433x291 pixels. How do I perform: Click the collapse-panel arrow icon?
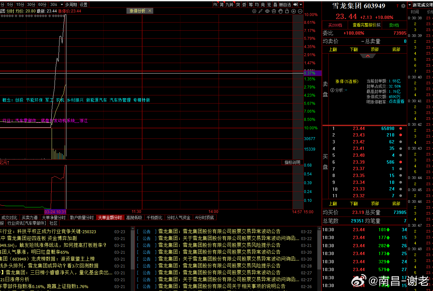click(295, 5)
